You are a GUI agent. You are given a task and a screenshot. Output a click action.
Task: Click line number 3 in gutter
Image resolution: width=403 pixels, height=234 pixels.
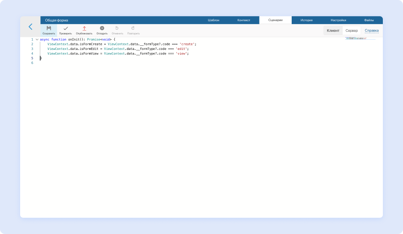pyautogui.click(x=32, y=49)
